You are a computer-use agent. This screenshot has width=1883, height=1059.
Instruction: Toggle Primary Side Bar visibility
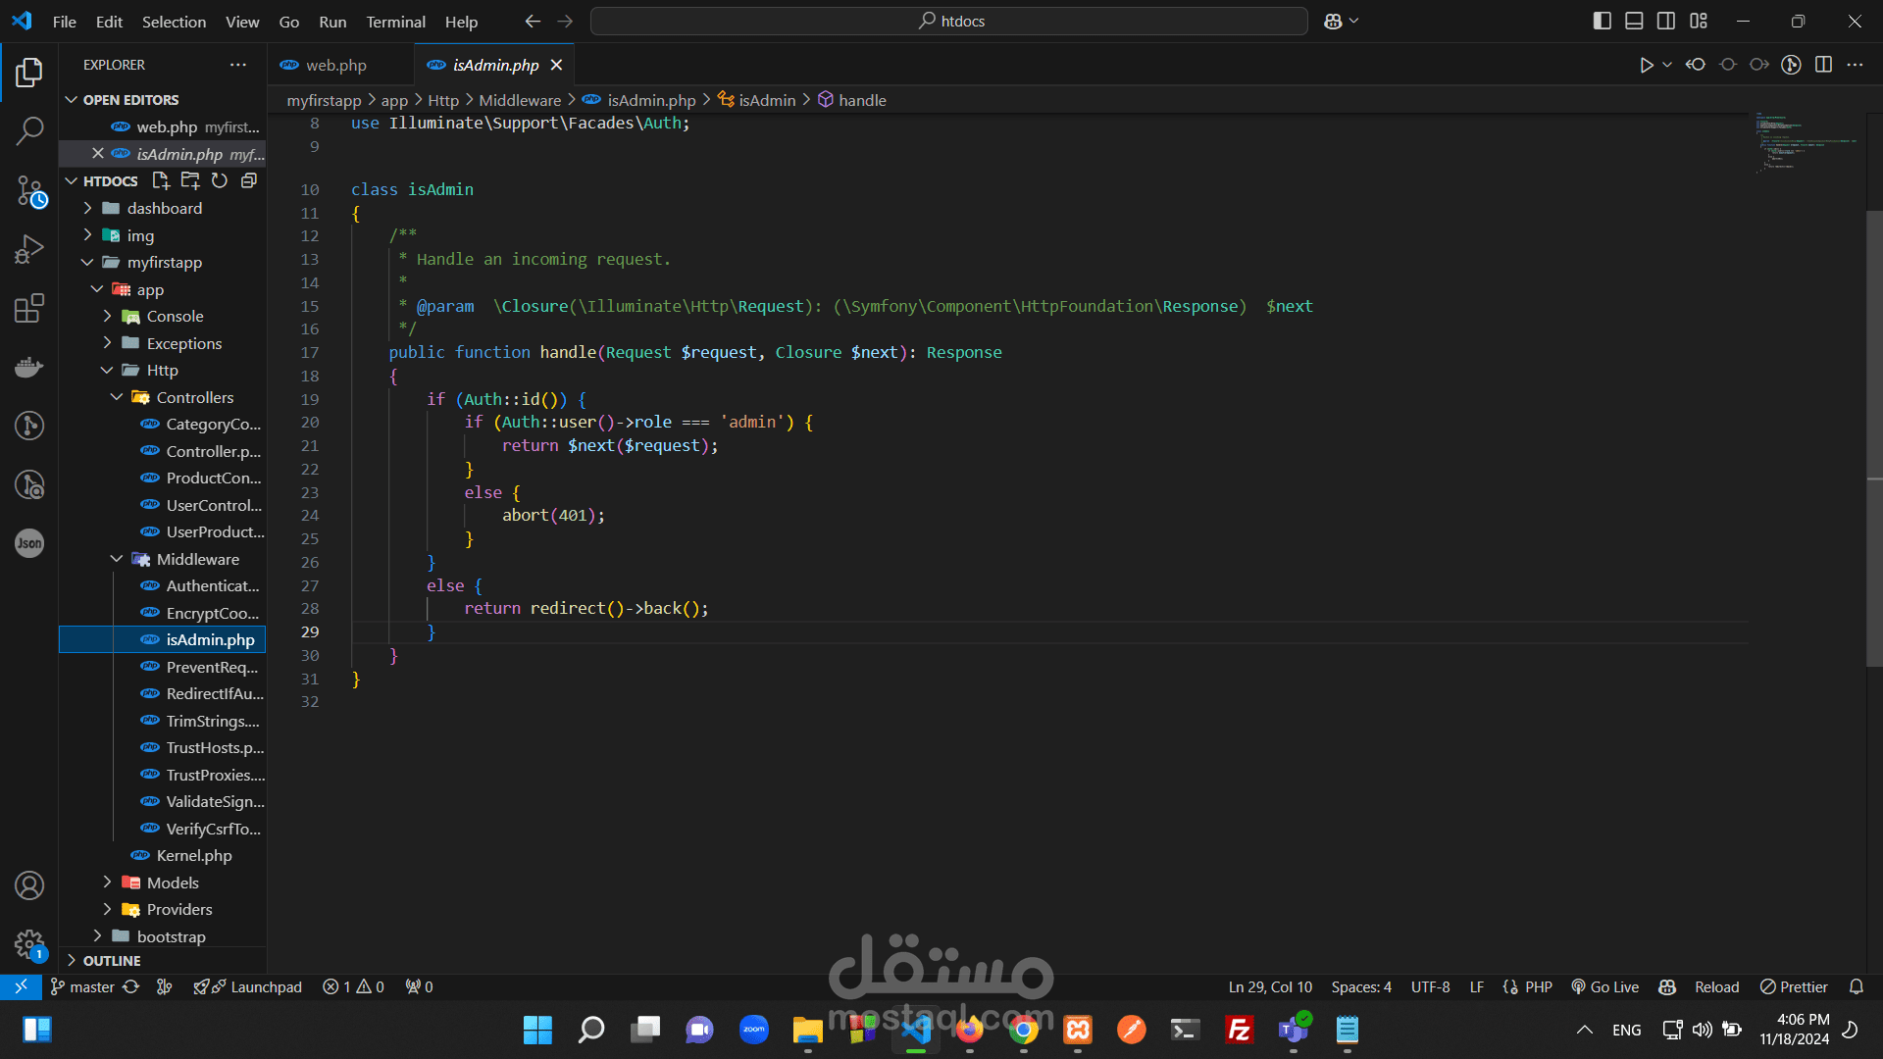click(1602, 21)
